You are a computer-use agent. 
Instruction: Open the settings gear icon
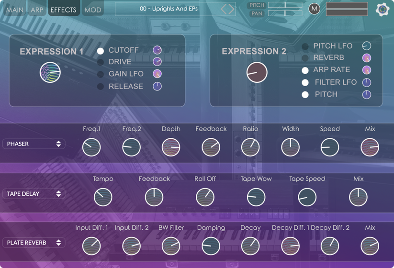pos(382,10)
